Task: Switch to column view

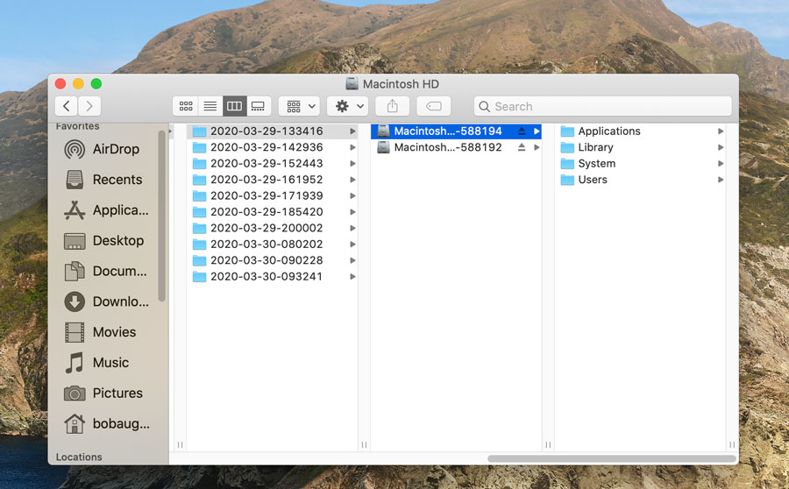Action: (234, 106)
